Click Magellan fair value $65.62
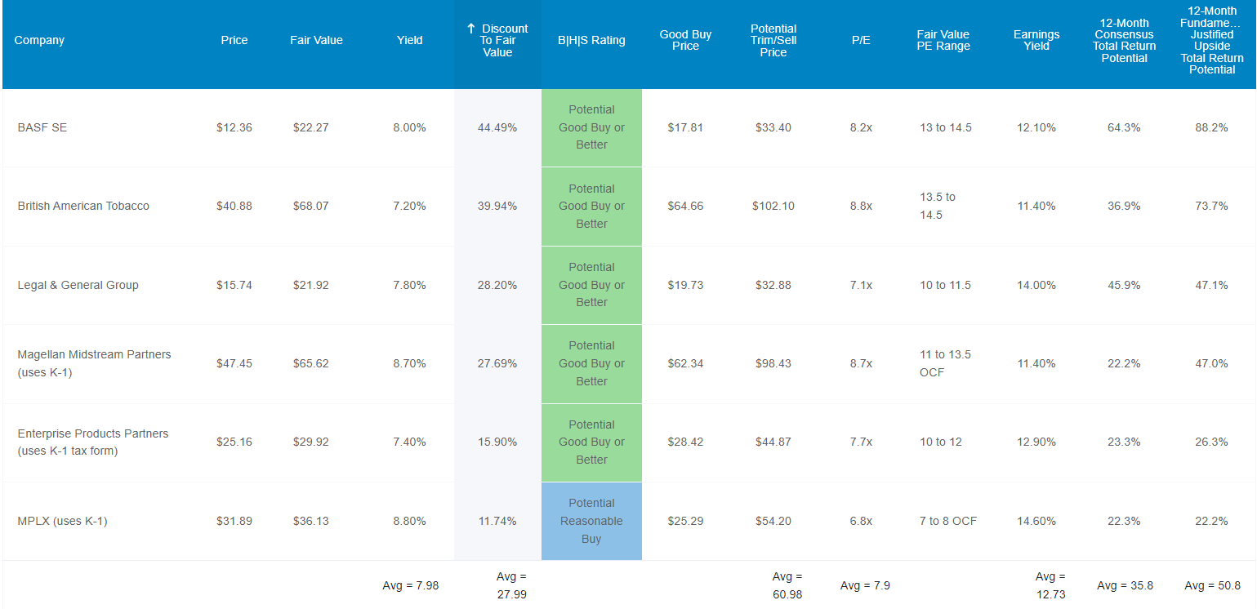Image resolution: width=1257 pixels, height=609 pixels. pos(311,363)
